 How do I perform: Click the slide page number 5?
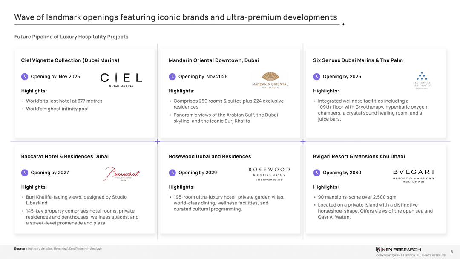[452, 252]
